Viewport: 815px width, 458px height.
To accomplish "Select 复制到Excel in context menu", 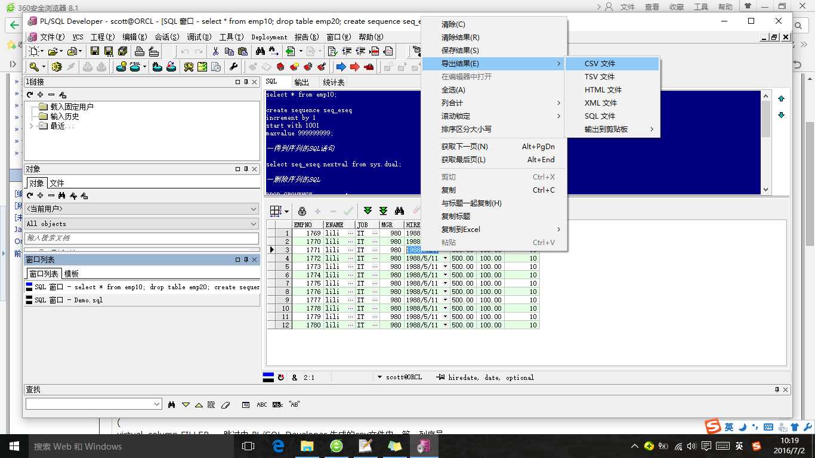I will tap(493, 230).
